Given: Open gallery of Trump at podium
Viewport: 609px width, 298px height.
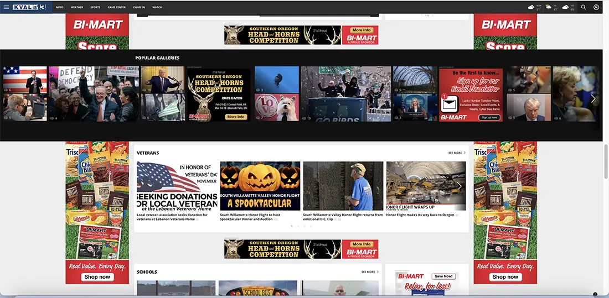Looking at the screenshot, I should (x=162, y=80).
